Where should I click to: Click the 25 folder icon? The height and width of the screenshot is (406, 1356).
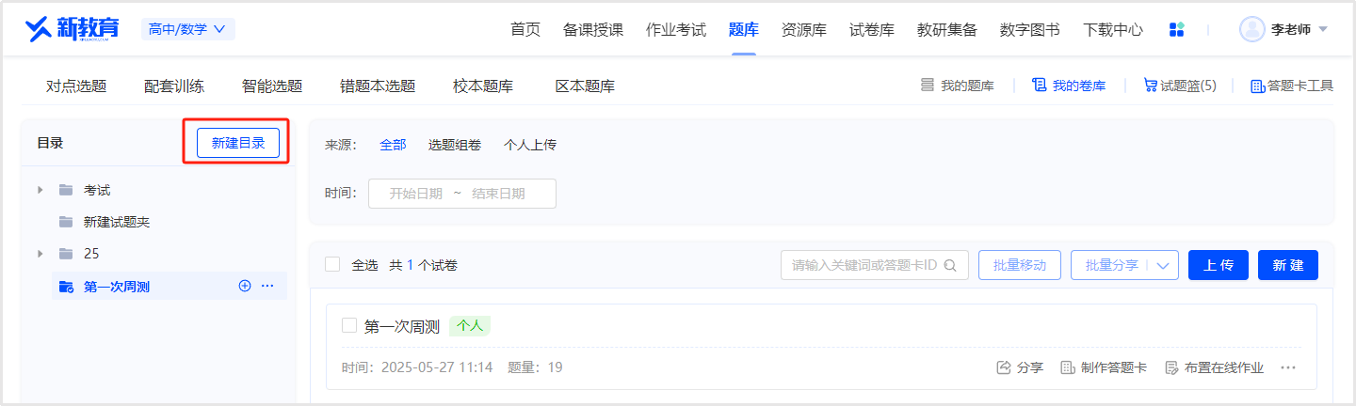click(x=66, y=254)
